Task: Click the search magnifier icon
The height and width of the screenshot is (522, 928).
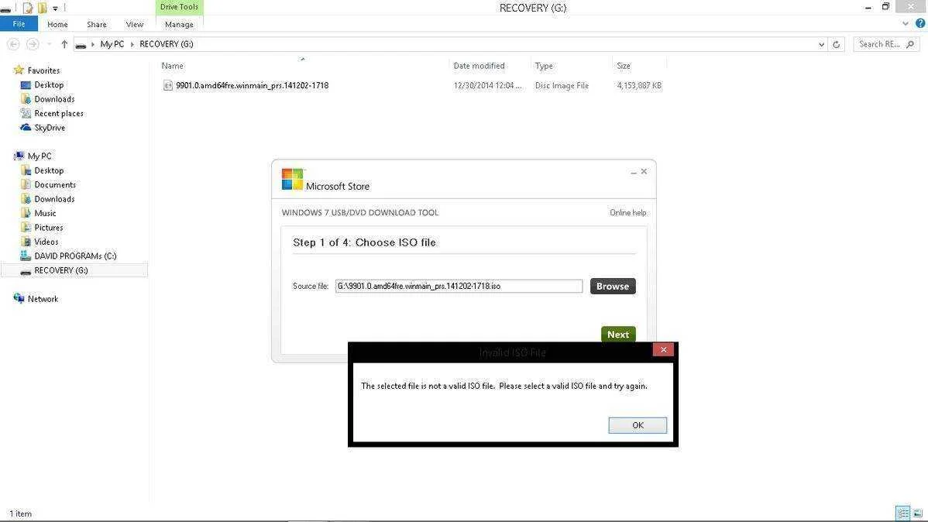Action: 910,44
